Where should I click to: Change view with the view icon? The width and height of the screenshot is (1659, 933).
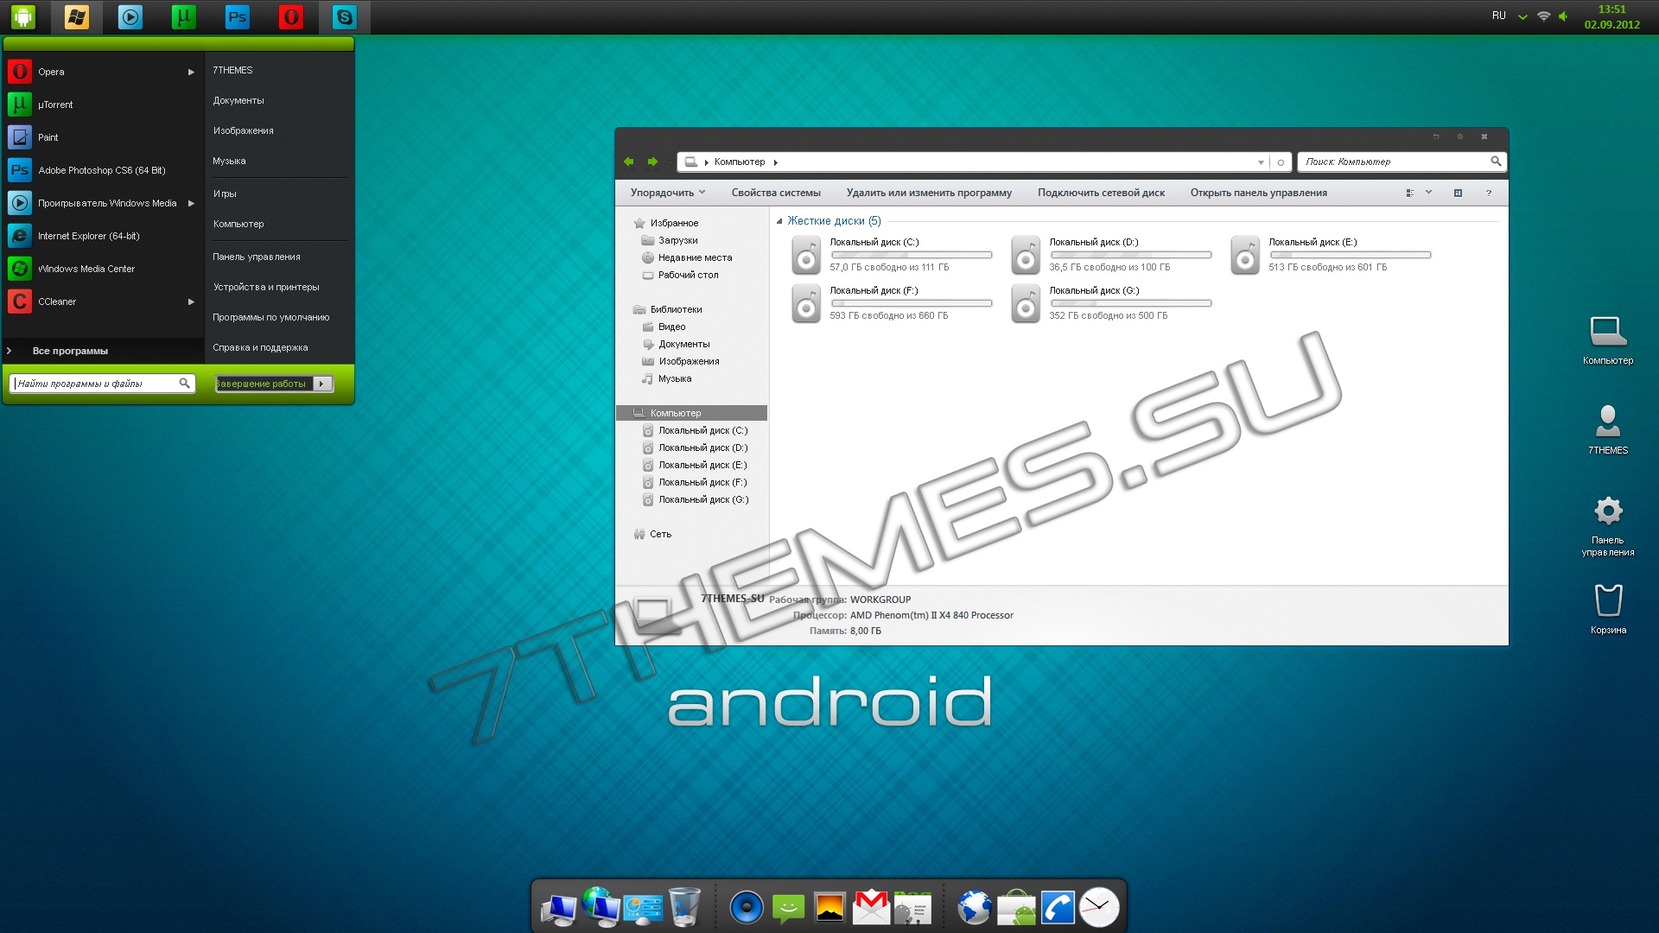click(x=1409, y=193)
